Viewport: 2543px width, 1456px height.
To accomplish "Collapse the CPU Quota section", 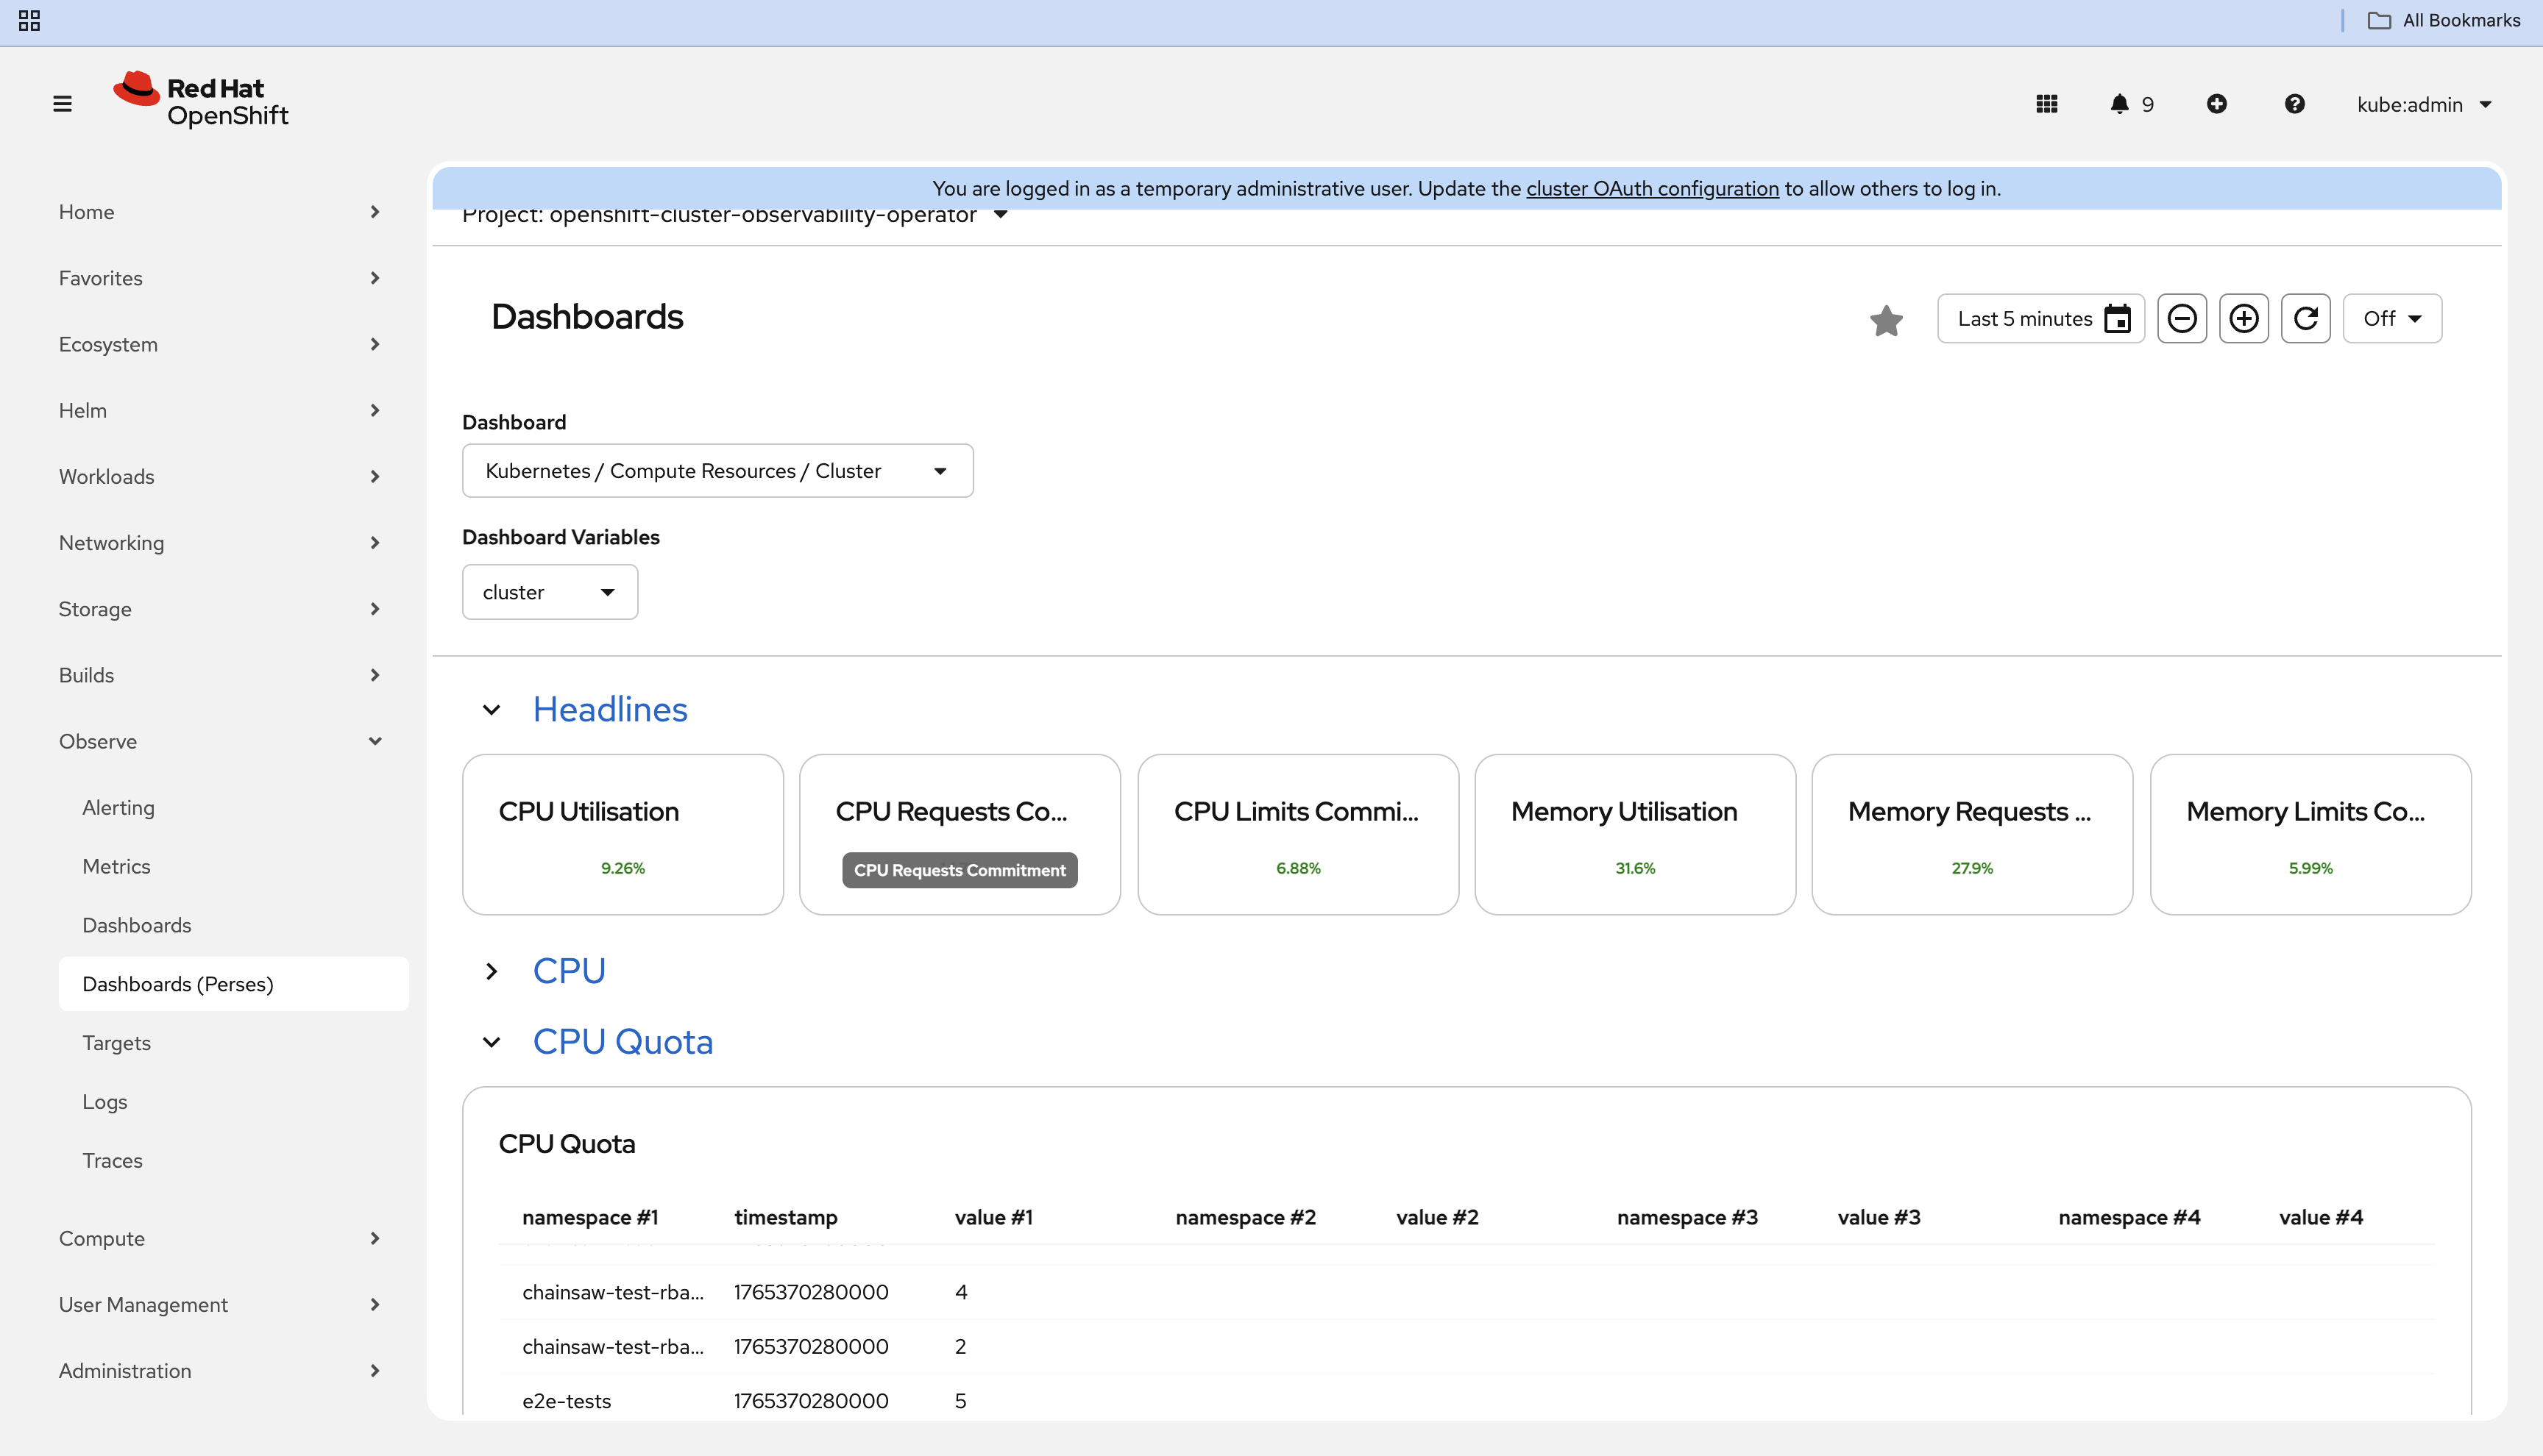I will [492, 1043].
